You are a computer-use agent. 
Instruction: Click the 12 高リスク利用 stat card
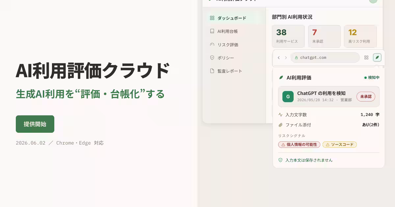tap(360, 36)
